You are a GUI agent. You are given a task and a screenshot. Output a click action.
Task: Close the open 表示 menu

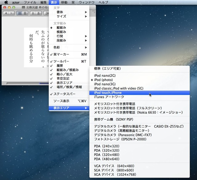click(x=54, y=2)
